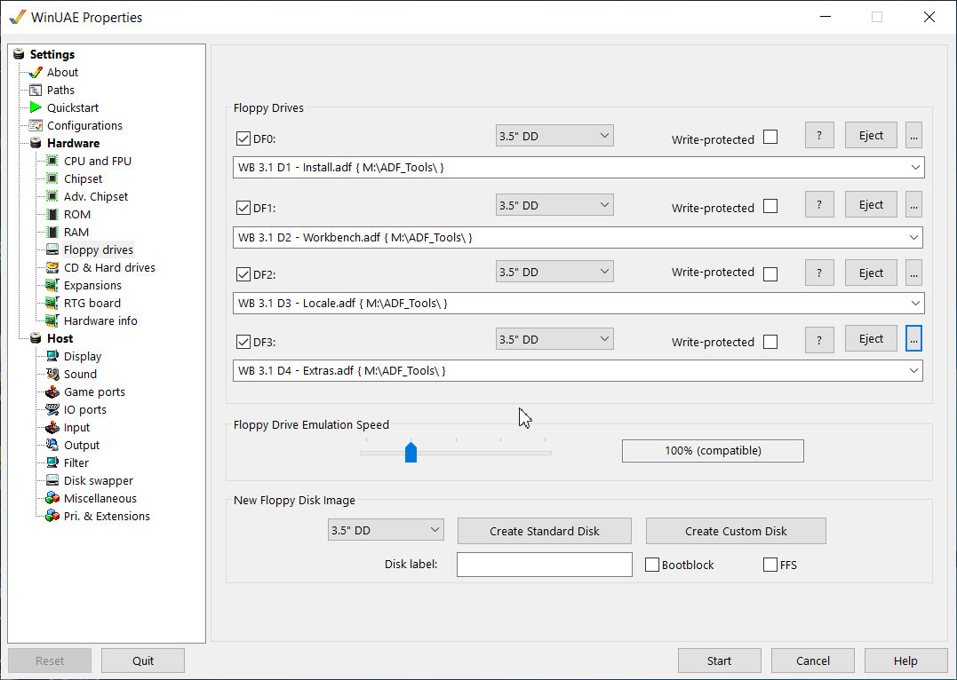This screenshot has height=680, width=957.
Task: Tick Write-protected for DF2
Action: pos(770,273)
